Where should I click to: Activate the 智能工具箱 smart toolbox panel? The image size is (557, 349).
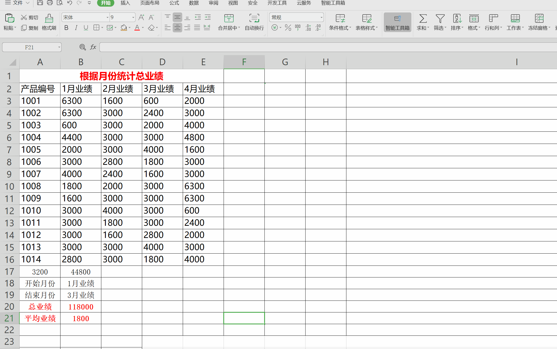[x=397, y=22]
